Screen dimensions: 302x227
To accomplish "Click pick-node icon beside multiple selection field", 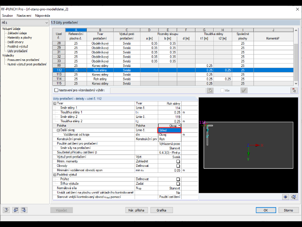I will tap(210, 90).
